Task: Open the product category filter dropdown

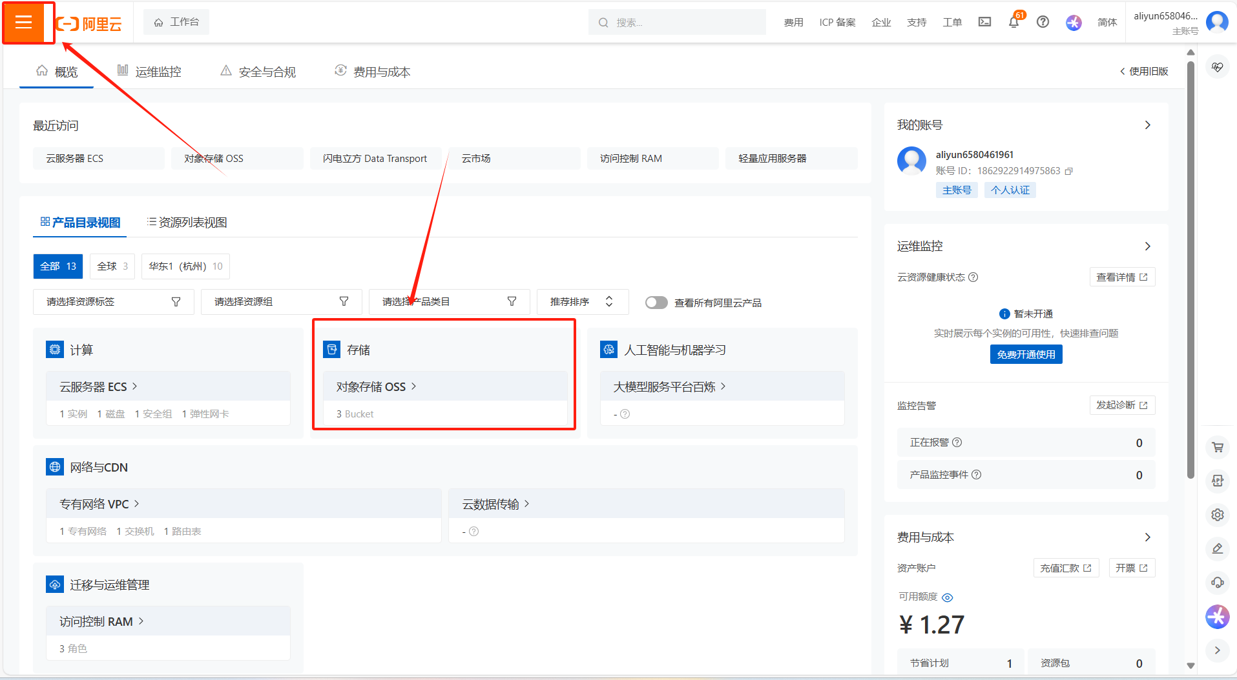Action: (x=450, y=302)
